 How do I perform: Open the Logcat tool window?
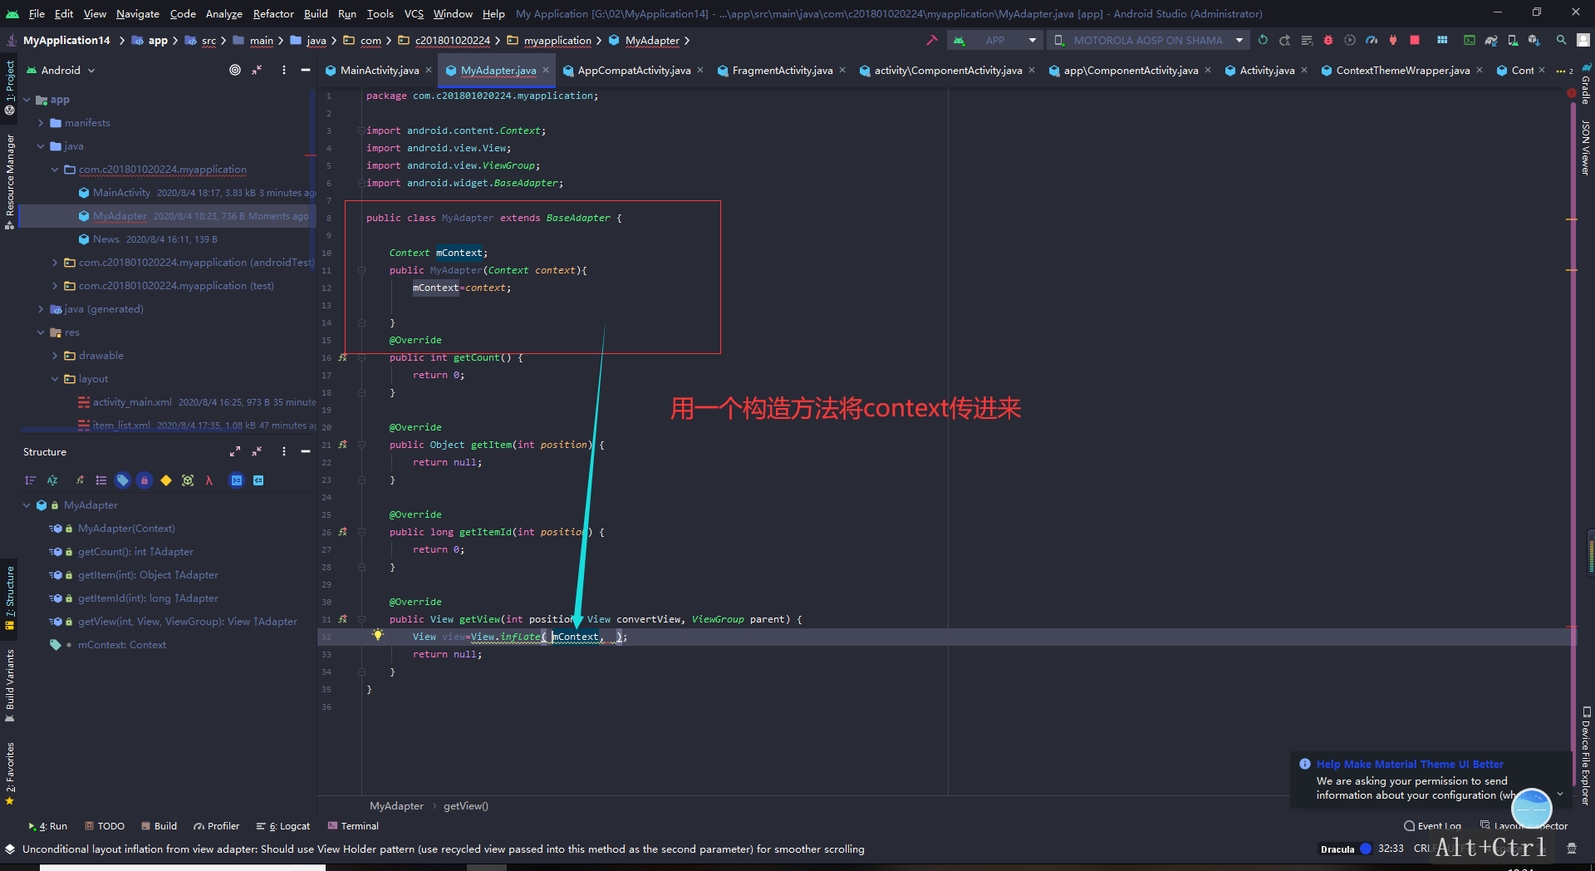[x=283, y=826]
